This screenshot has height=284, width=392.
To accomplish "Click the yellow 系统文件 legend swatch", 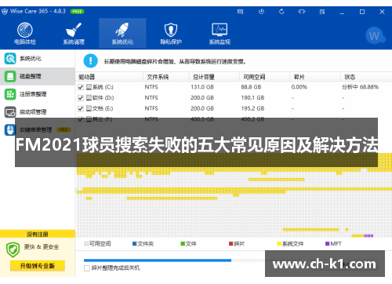I will (x=279, y=244).
